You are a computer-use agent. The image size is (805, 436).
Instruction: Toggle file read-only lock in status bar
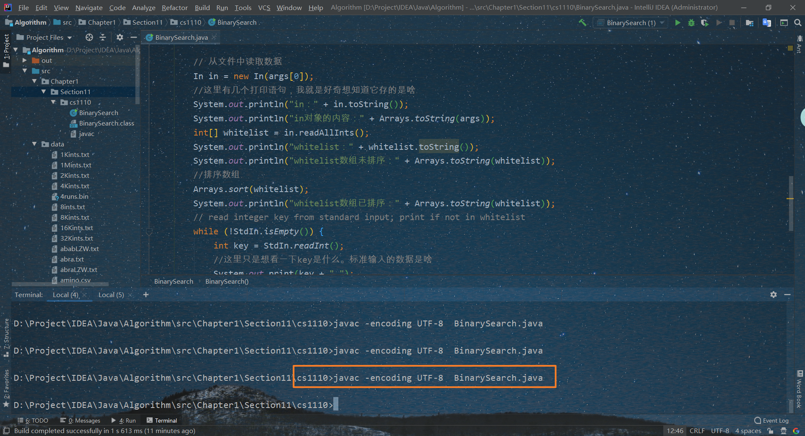point(770,431)
